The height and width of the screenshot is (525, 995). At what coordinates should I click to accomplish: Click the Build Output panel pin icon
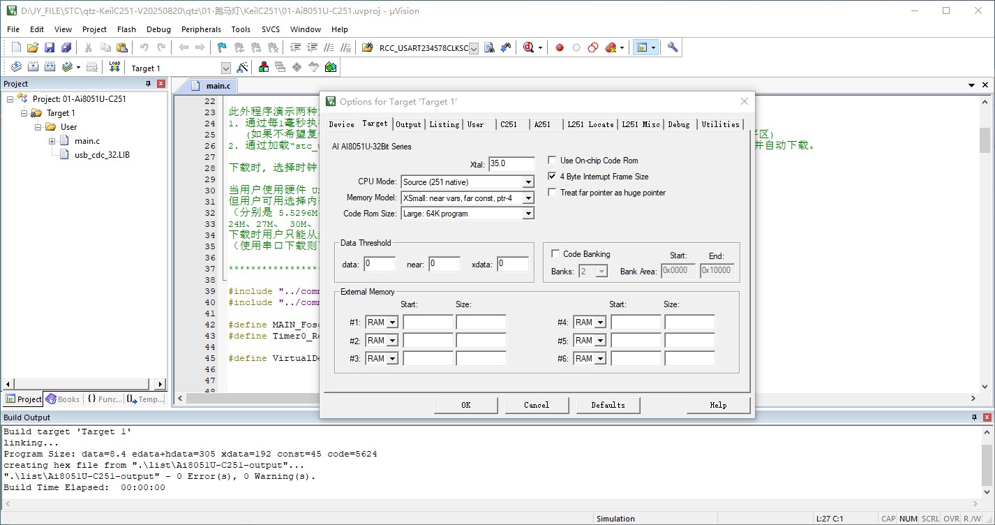tap(975, 417)
